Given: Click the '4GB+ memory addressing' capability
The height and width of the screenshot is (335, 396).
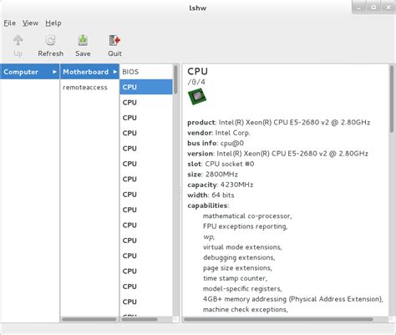Looking at the screenshot, I should point(293,299).
